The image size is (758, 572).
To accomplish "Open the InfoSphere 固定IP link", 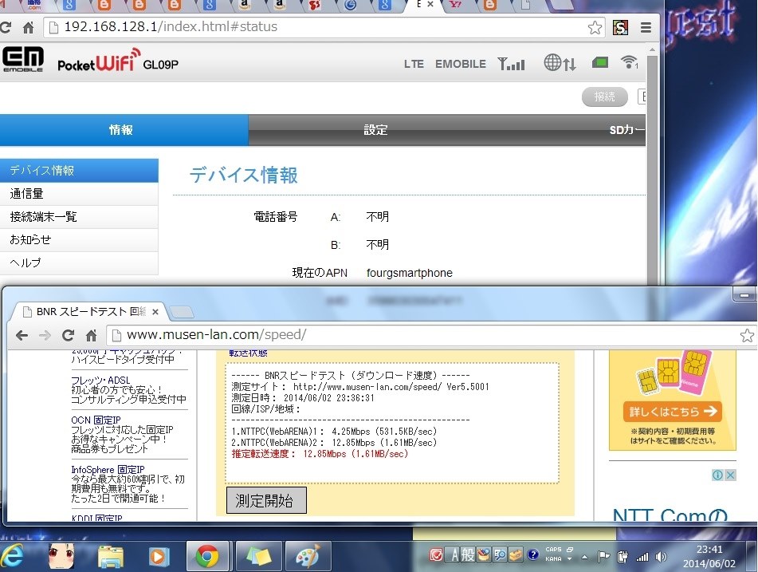I will coord(108,469).
